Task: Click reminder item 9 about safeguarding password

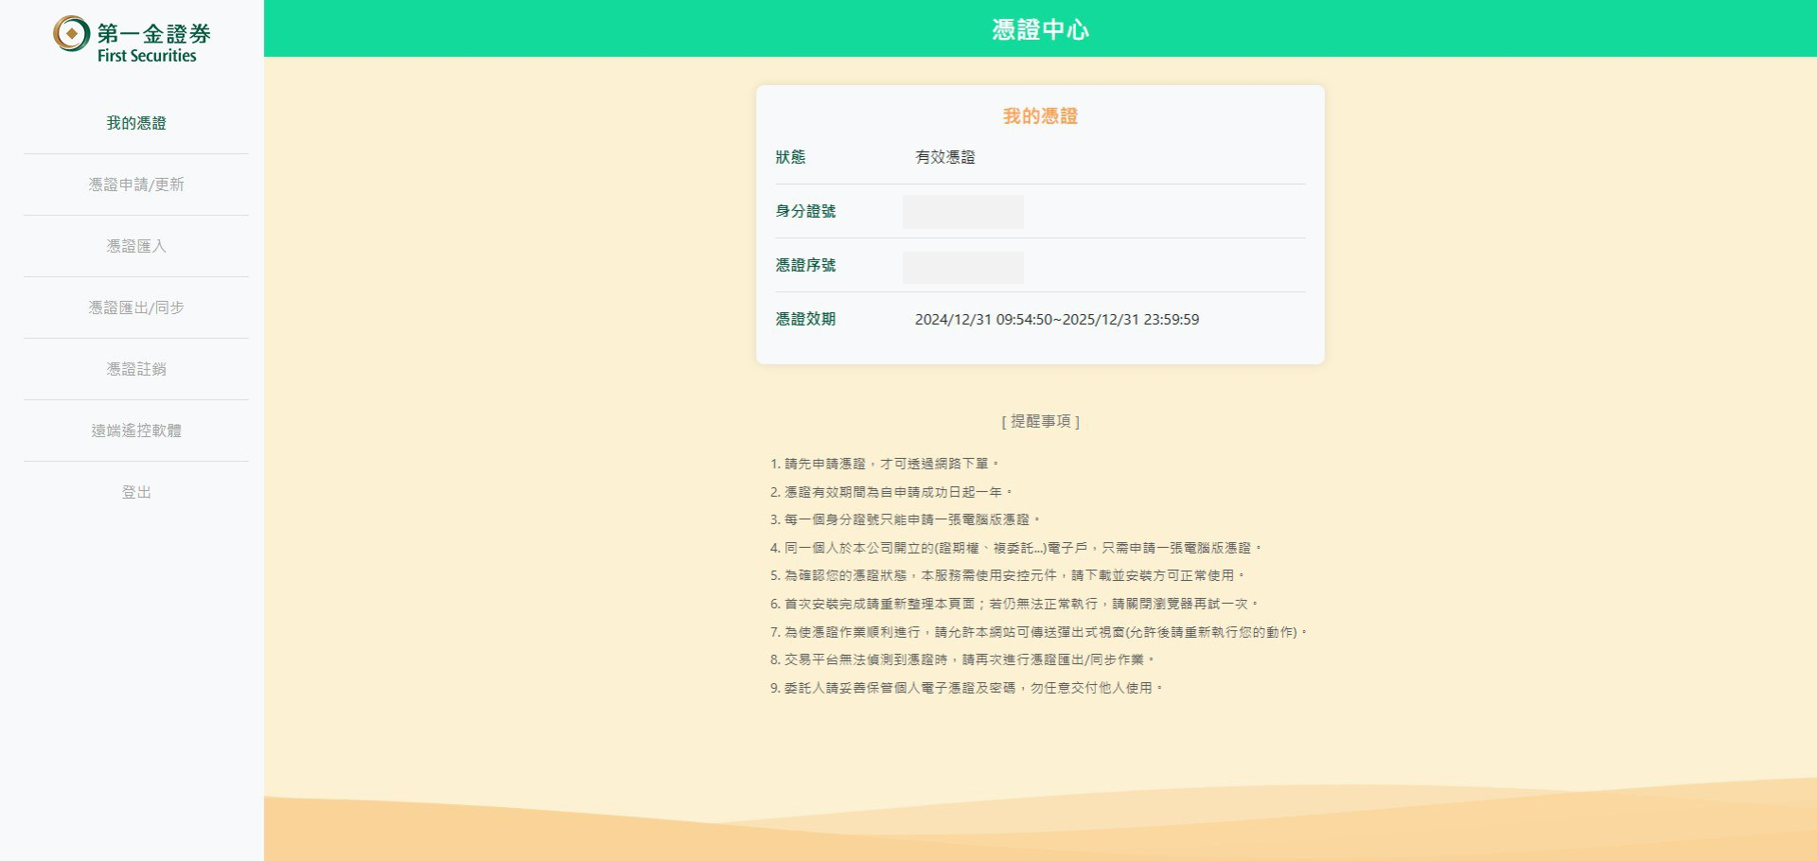Action: [x=965, y=688]
